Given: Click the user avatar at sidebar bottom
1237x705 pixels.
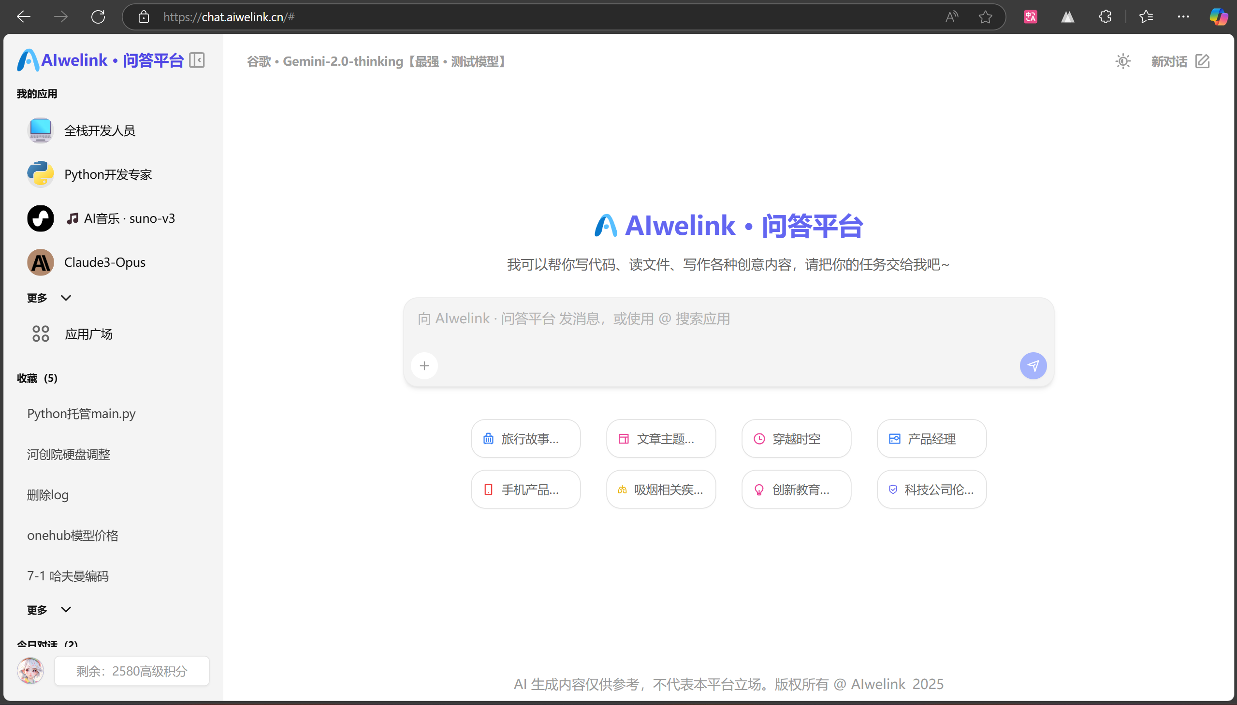Looking at the screenshot, I should pos(30,671).
